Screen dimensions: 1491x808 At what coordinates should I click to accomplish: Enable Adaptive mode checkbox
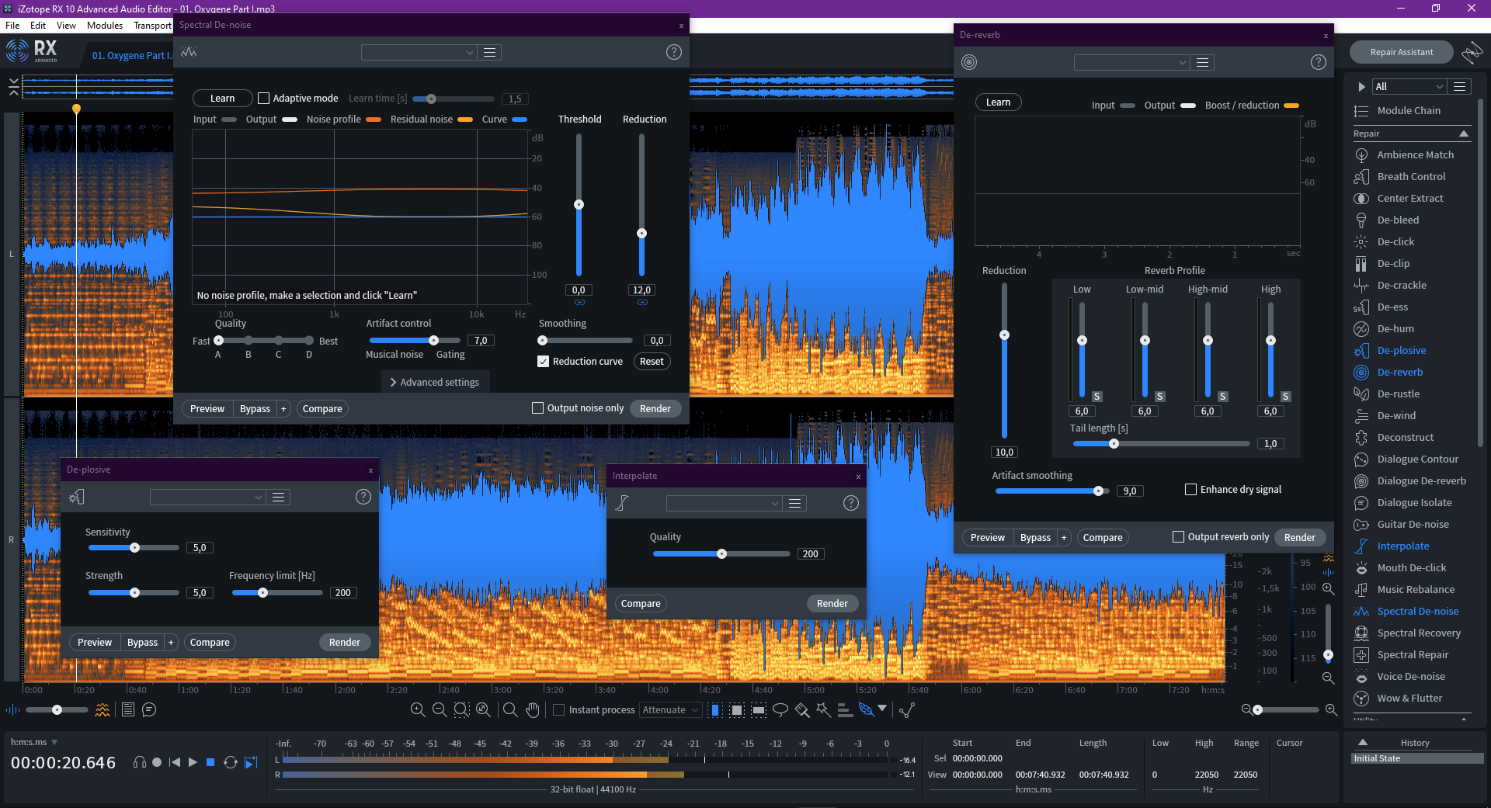tap(264, 99)
